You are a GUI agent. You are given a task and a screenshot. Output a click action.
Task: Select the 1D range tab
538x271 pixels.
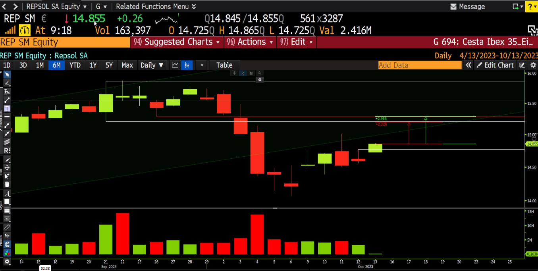pos(7,65)
